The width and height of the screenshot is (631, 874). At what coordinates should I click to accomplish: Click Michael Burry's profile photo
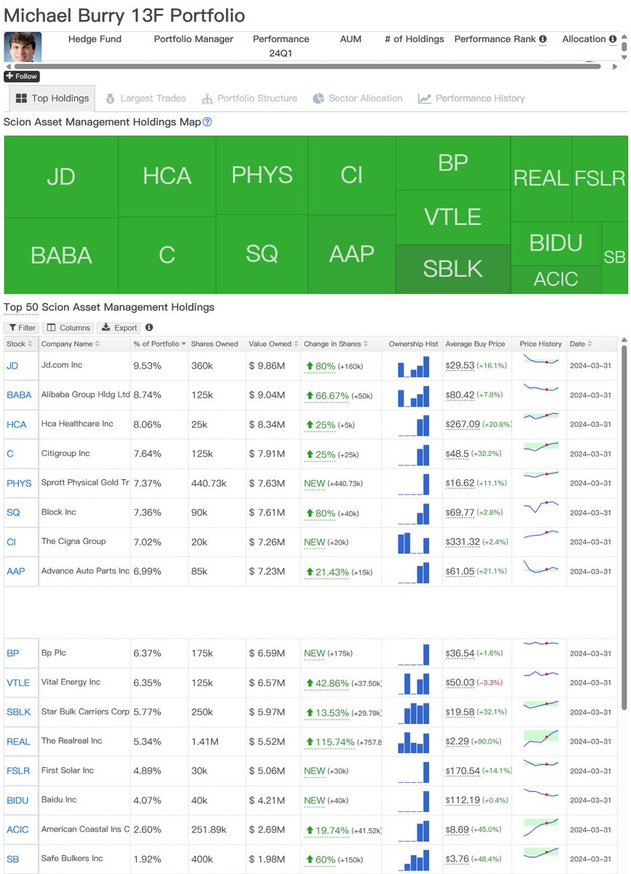click(23, 47)
